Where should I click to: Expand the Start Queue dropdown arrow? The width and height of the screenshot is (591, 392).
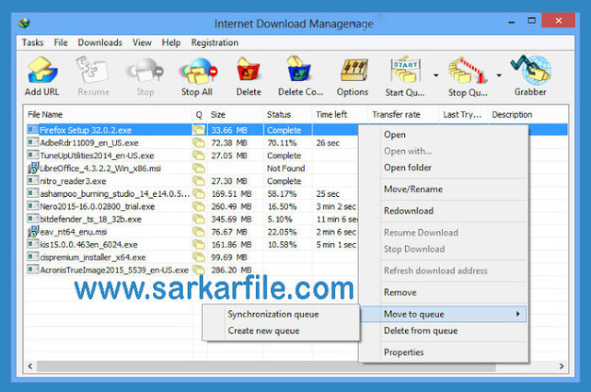[436, 75]
